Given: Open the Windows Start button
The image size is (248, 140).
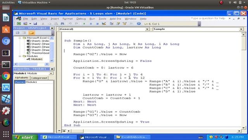Looking at the screenshot, I should point(25,137).
